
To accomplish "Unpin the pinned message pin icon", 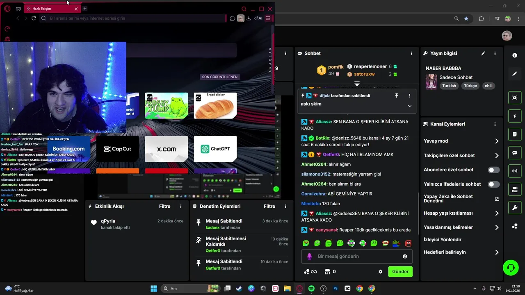I will click(x=397, y=95).
